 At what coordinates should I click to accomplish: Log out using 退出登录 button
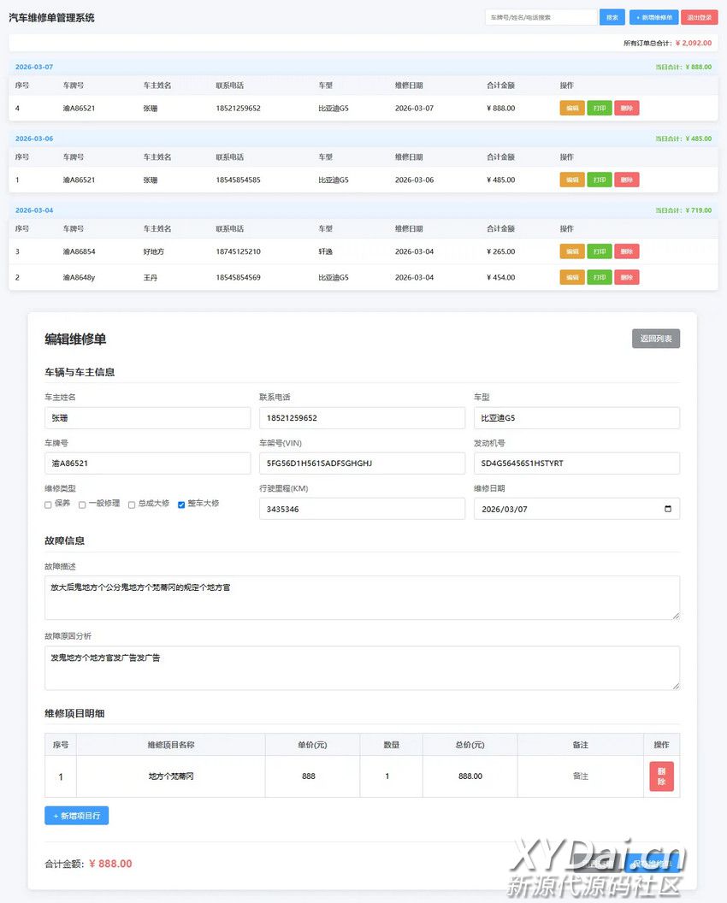tap(699, 17)
